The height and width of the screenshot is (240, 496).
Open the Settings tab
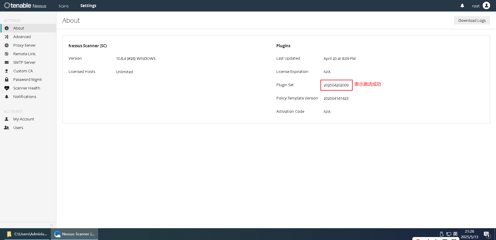88,6
